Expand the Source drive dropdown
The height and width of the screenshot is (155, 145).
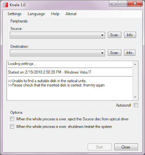click(x=57, y=35)
